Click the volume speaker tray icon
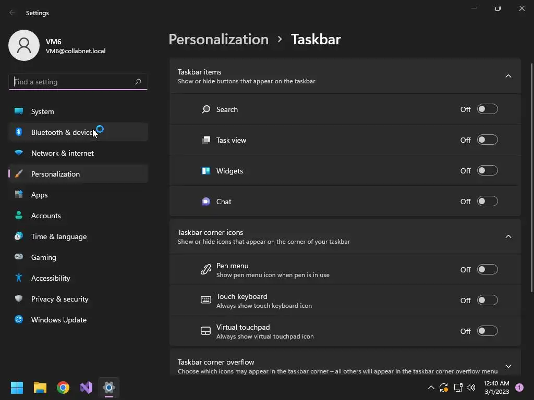Viewport: 534px width, 400px height. [x=471, y=387]
